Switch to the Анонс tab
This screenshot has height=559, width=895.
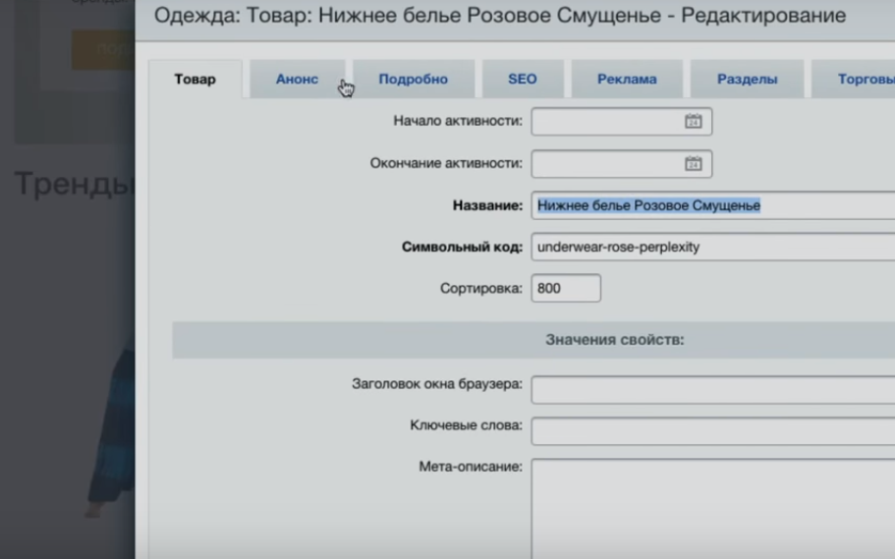pyautogui.click(x=297, y=80)
